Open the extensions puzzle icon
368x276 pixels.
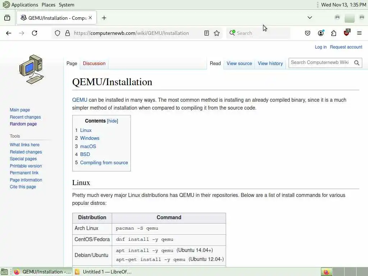click(x=333, y=33)
